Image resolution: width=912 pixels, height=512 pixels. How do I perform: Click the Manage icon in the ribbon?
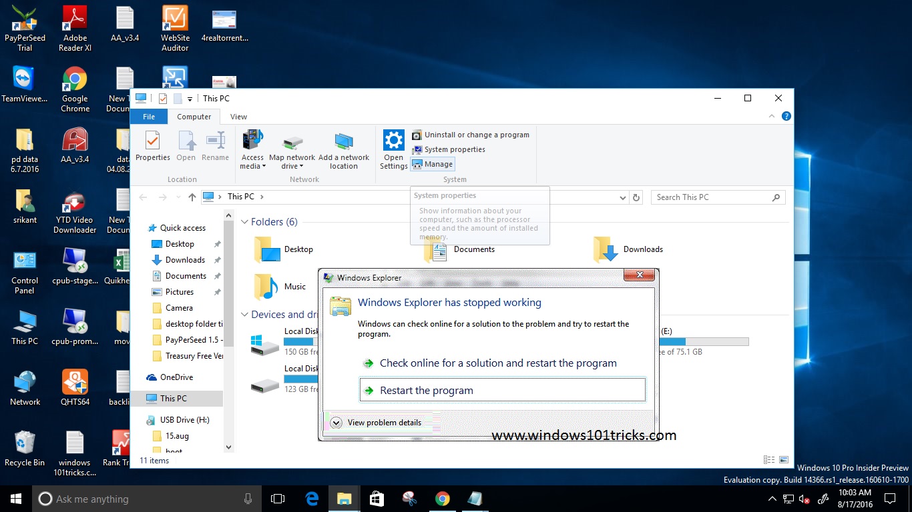[433, 164]
